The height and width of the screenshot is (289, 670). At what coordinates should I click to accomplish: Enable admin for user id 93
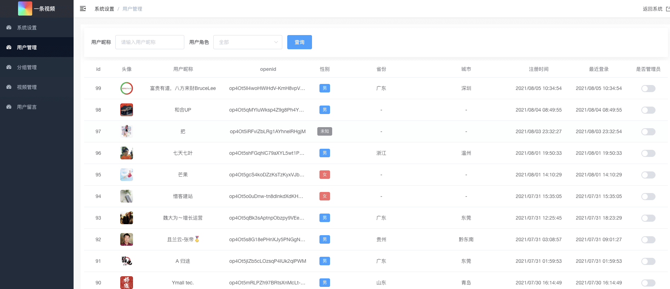[648, 218]
